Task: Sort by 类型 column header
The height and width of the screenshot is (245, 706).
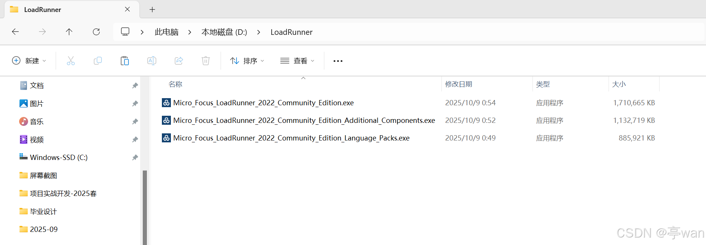Action: click(x=543, y=84)
